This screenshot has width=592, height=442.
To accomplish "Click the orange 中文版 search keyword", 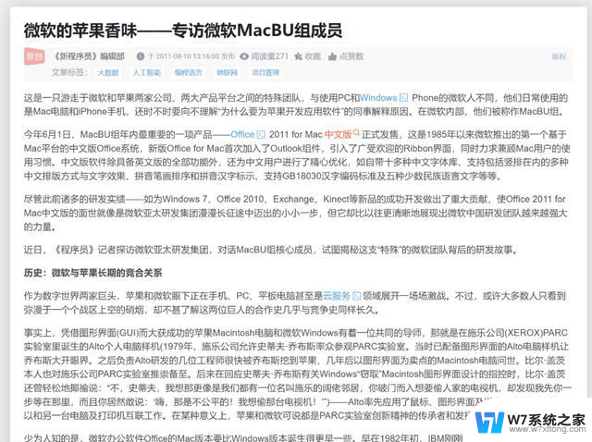I will pyautogui.click(x=338, y=134).
